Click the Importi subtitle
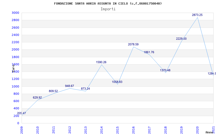The height and width of the screenshot is (135, 216). coord(108,9)
